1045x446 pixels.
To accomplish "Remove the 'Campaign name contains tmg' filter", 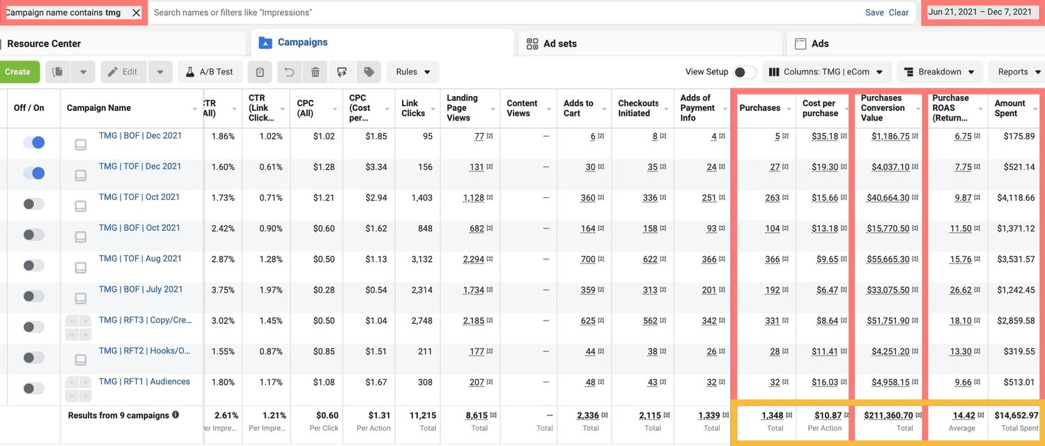I will 136,13.
